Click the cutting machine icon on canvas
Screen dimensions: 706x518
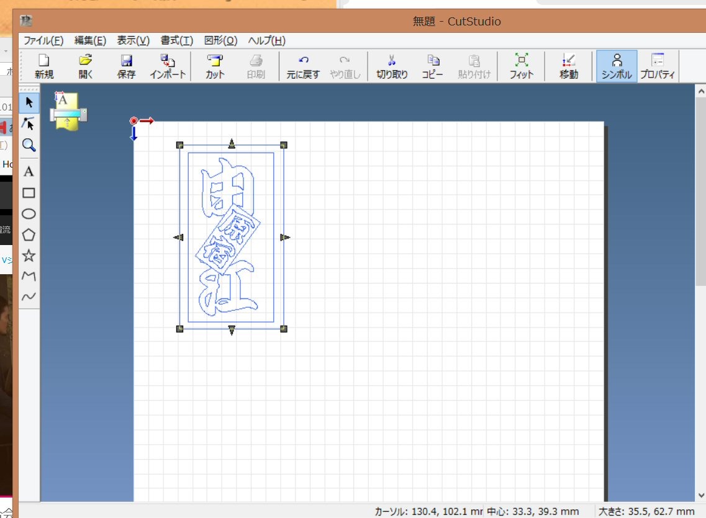tap(68, 112)
